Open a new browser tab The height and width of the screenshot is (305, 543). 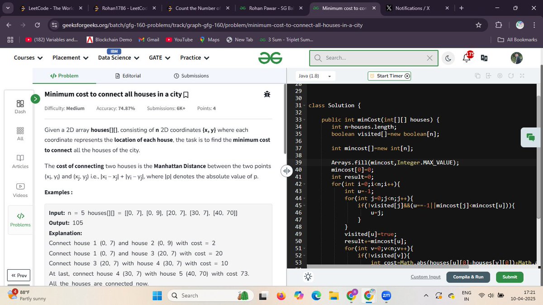pyautogui.click(x=462, y=8)
